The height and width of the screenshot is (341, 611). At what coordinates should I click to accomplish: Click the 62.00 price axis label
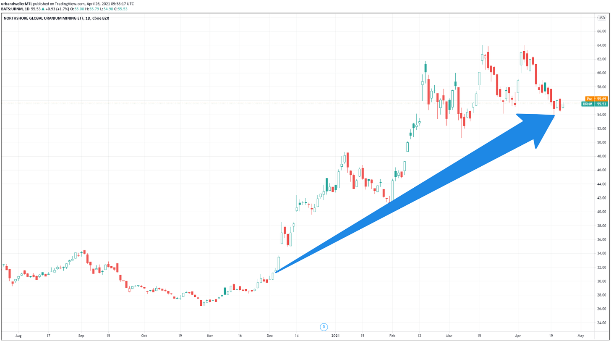pyautogui.click(x=601, y=59)
